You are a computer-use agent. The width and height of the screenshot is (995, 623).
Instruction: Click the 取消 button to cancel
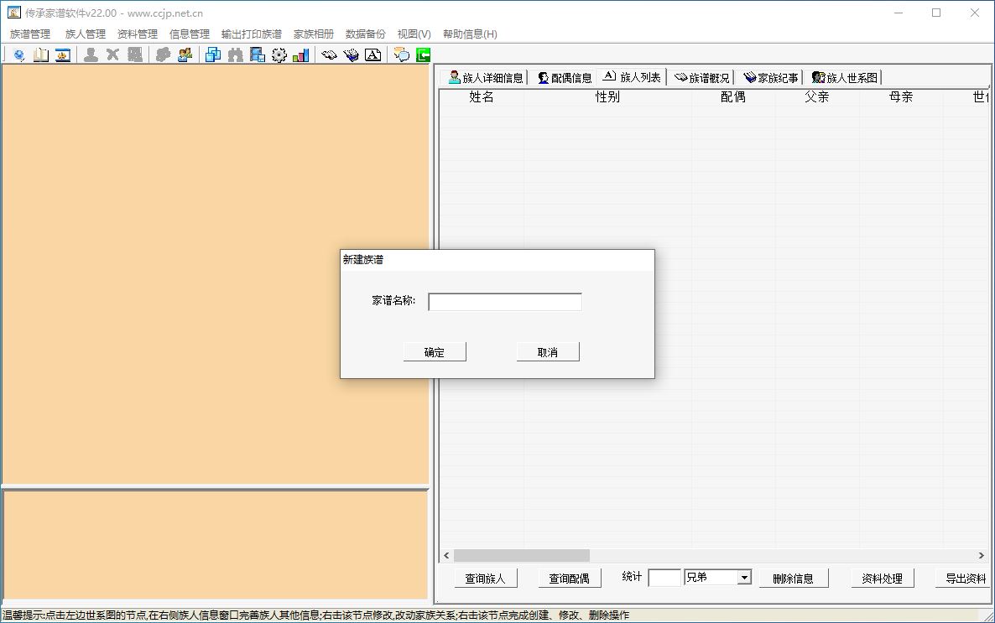[x=548, y=351]
